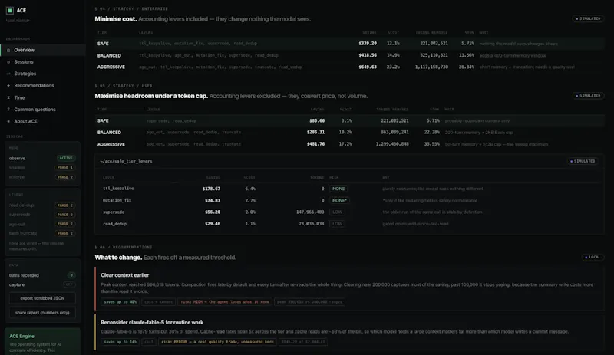This screenshot has height=355, width=614.
Task: Toggle the capture OFF switch
Action: [x=69, y=284]
